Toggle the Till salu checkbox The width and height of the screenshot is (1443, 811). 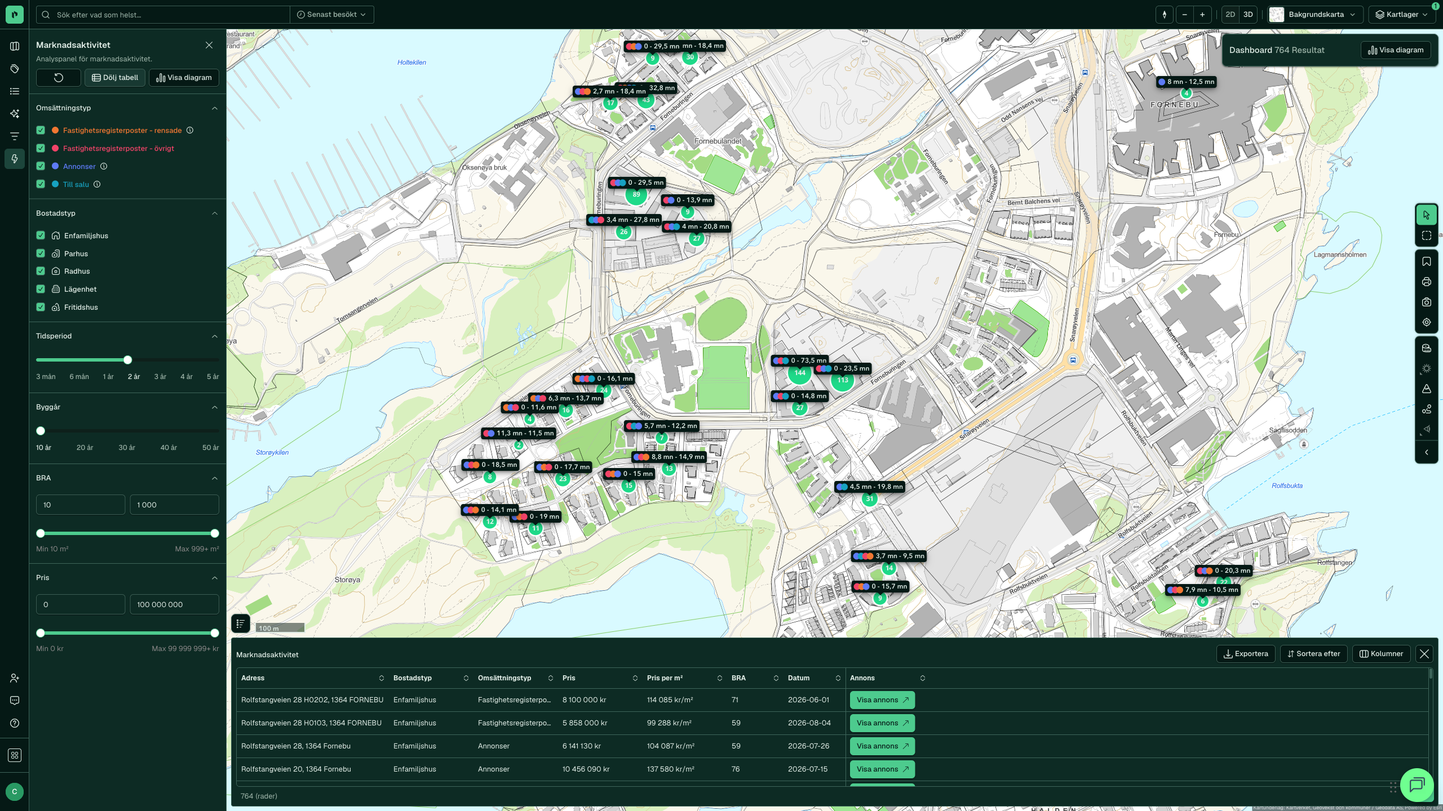[41, 184]
